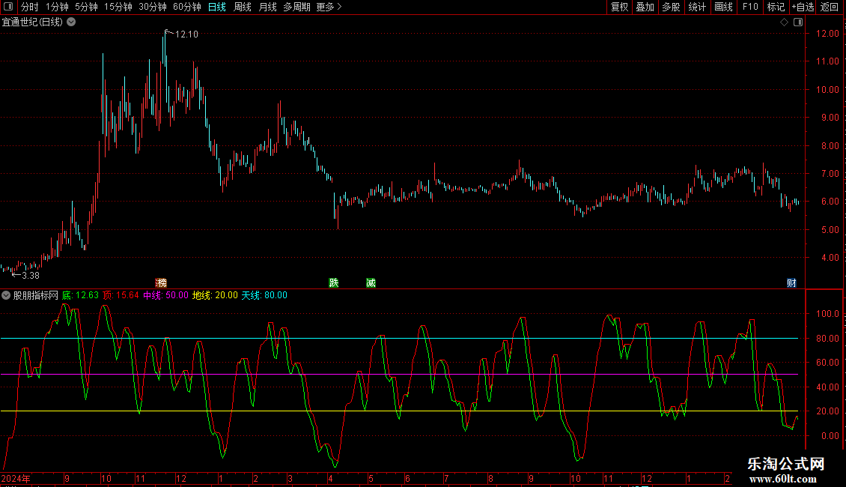Click the 返回 back button
The image size is (846, 487).
click(830, 7)
